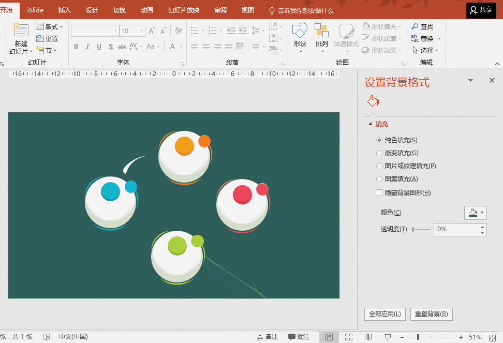This screenshot has width=503, height=343.
Task: Open the fill Color (颜色) dropdown
Action: pyautogui.click(x=475, y=213)
